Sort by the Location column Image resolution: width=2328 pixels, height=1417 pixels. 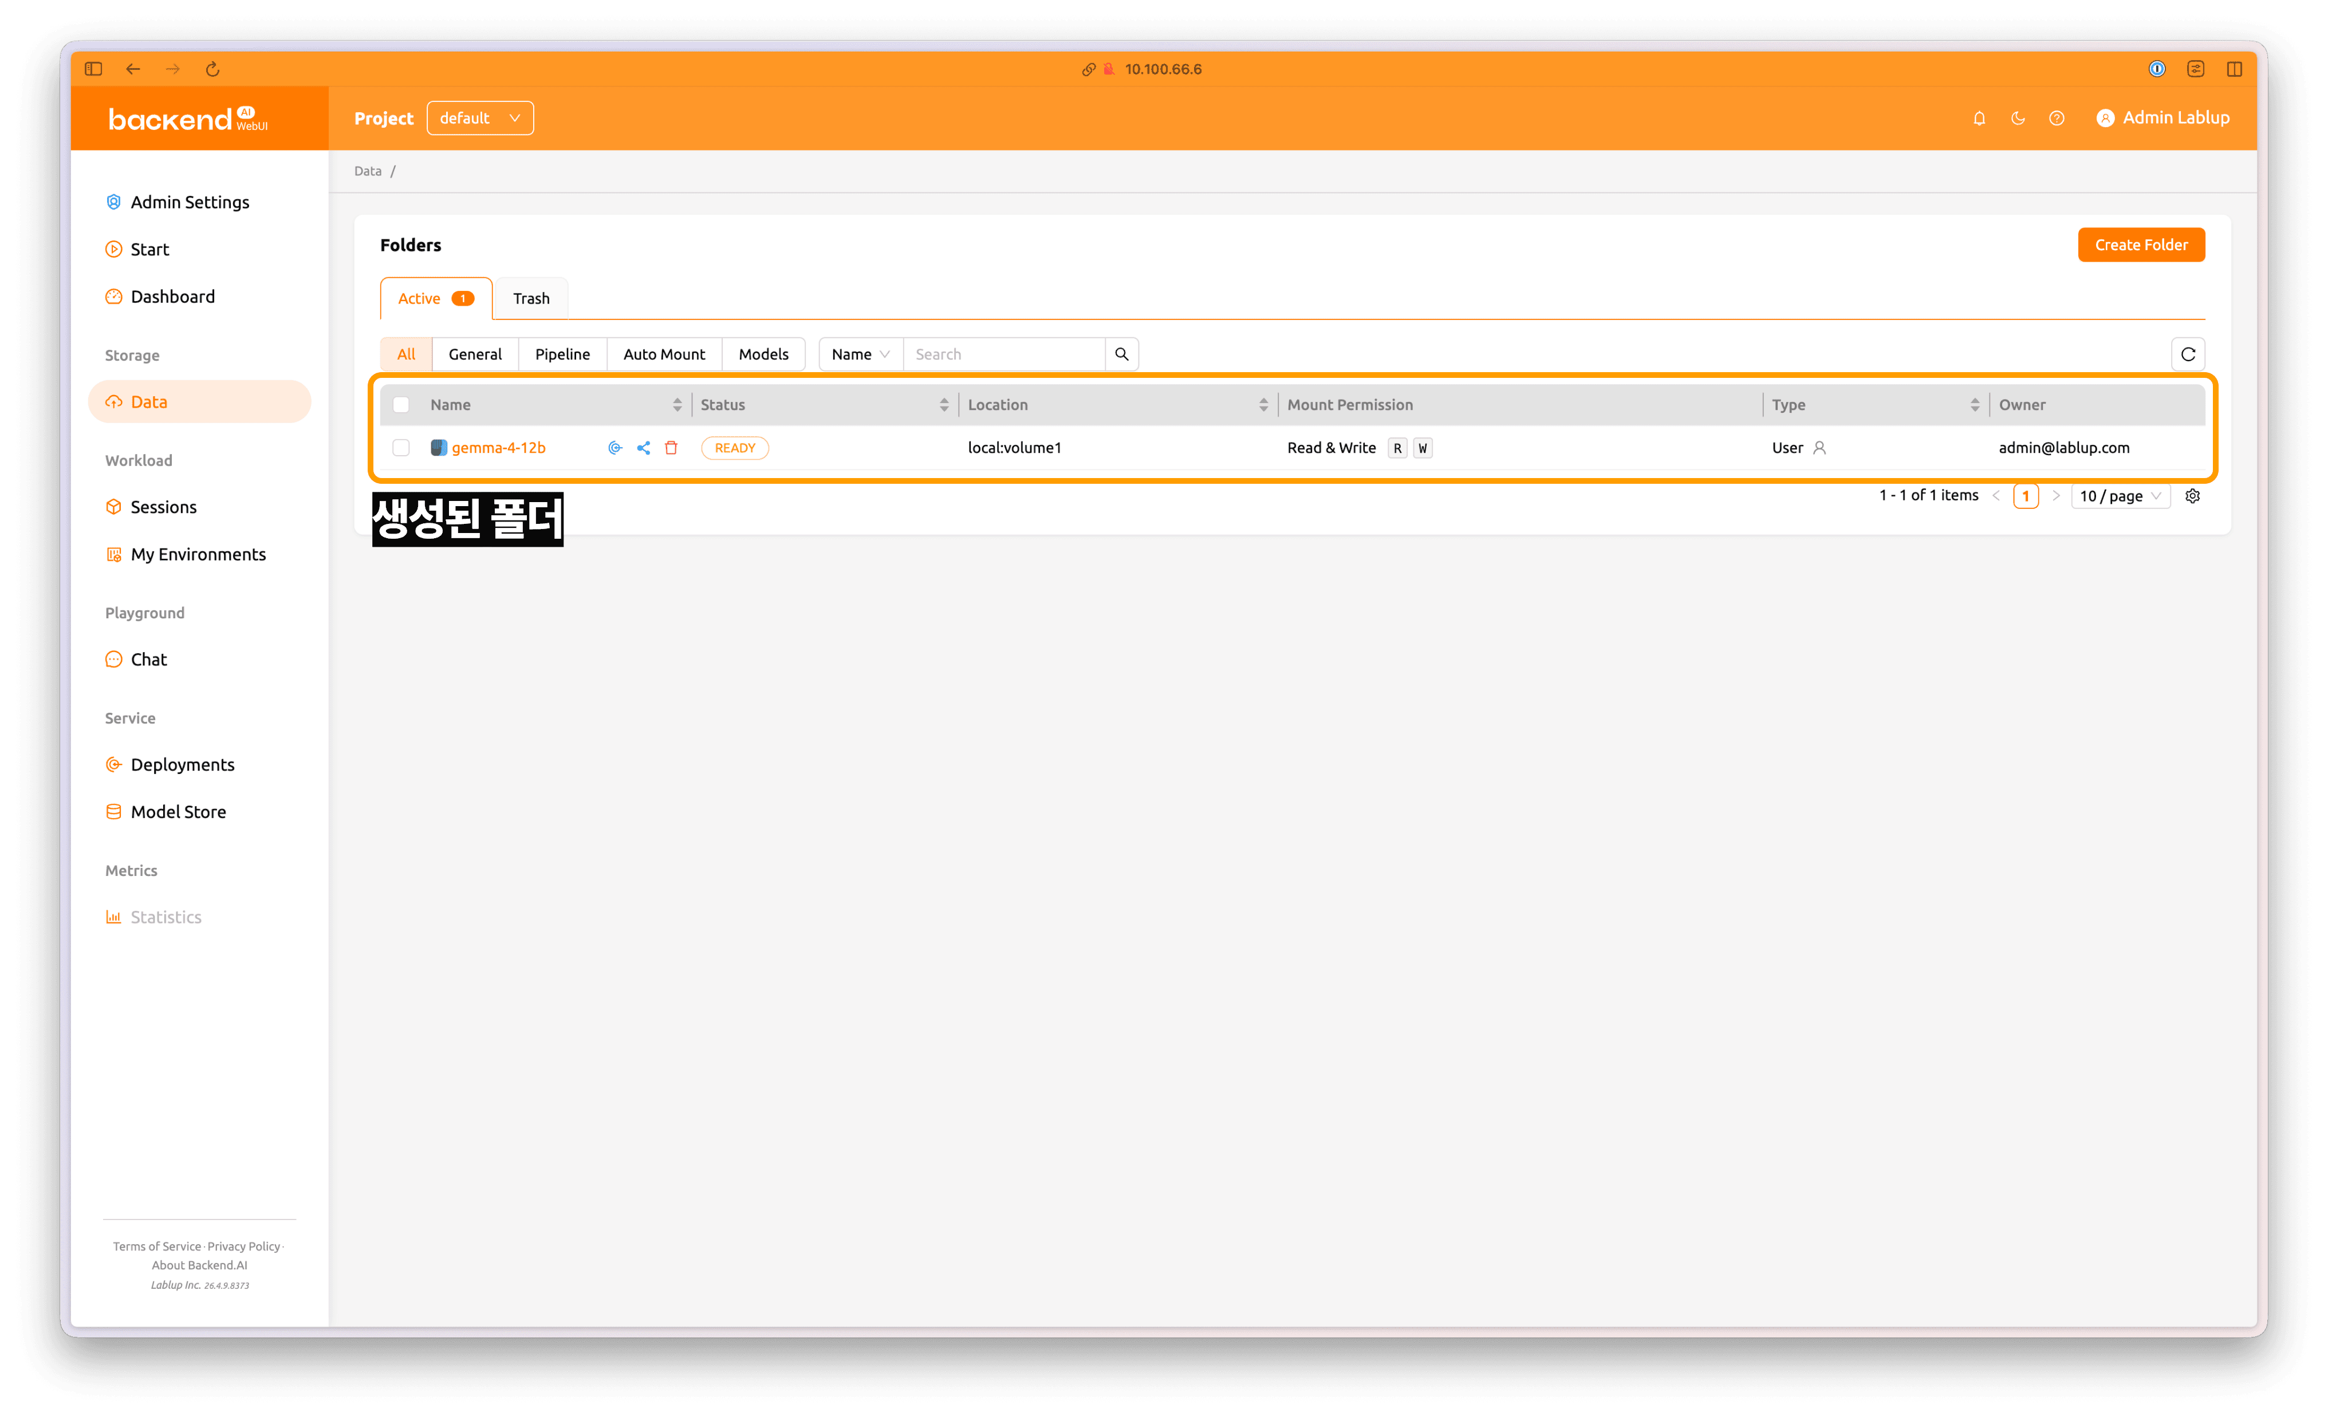pos(1118,404)
